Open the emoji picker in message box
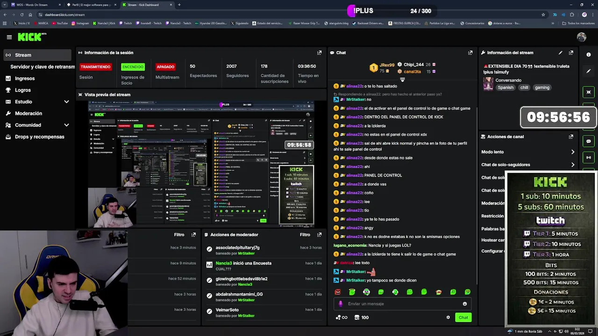Image resolution: width=598 pixels, height=336 pixels. 464,304
